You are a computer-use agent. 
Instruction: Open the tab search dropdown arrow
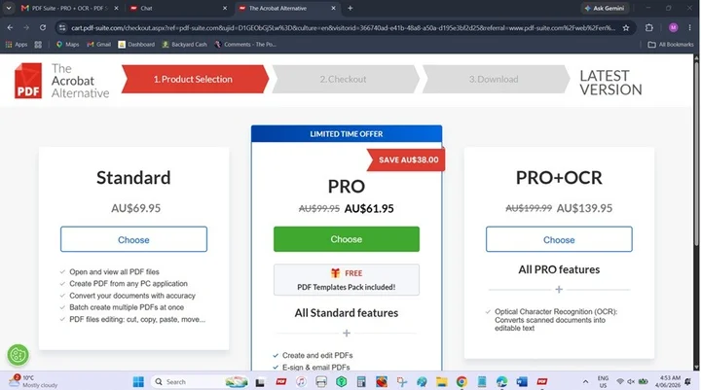9,8
